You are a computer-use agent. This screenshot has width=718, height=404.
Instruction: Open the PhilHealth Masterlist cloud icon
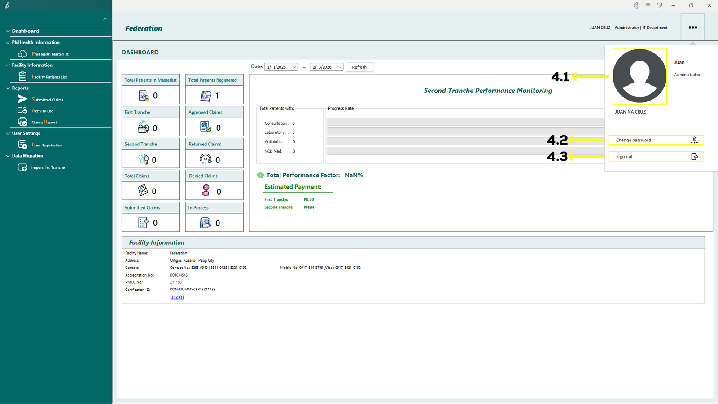coord(22,54)
